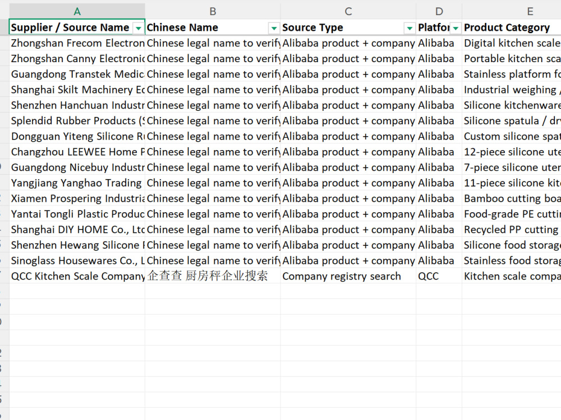The image size is (561, 420).
Task: Select the Splendid Rubber Products cell
Action: click(x=77, y=121)
